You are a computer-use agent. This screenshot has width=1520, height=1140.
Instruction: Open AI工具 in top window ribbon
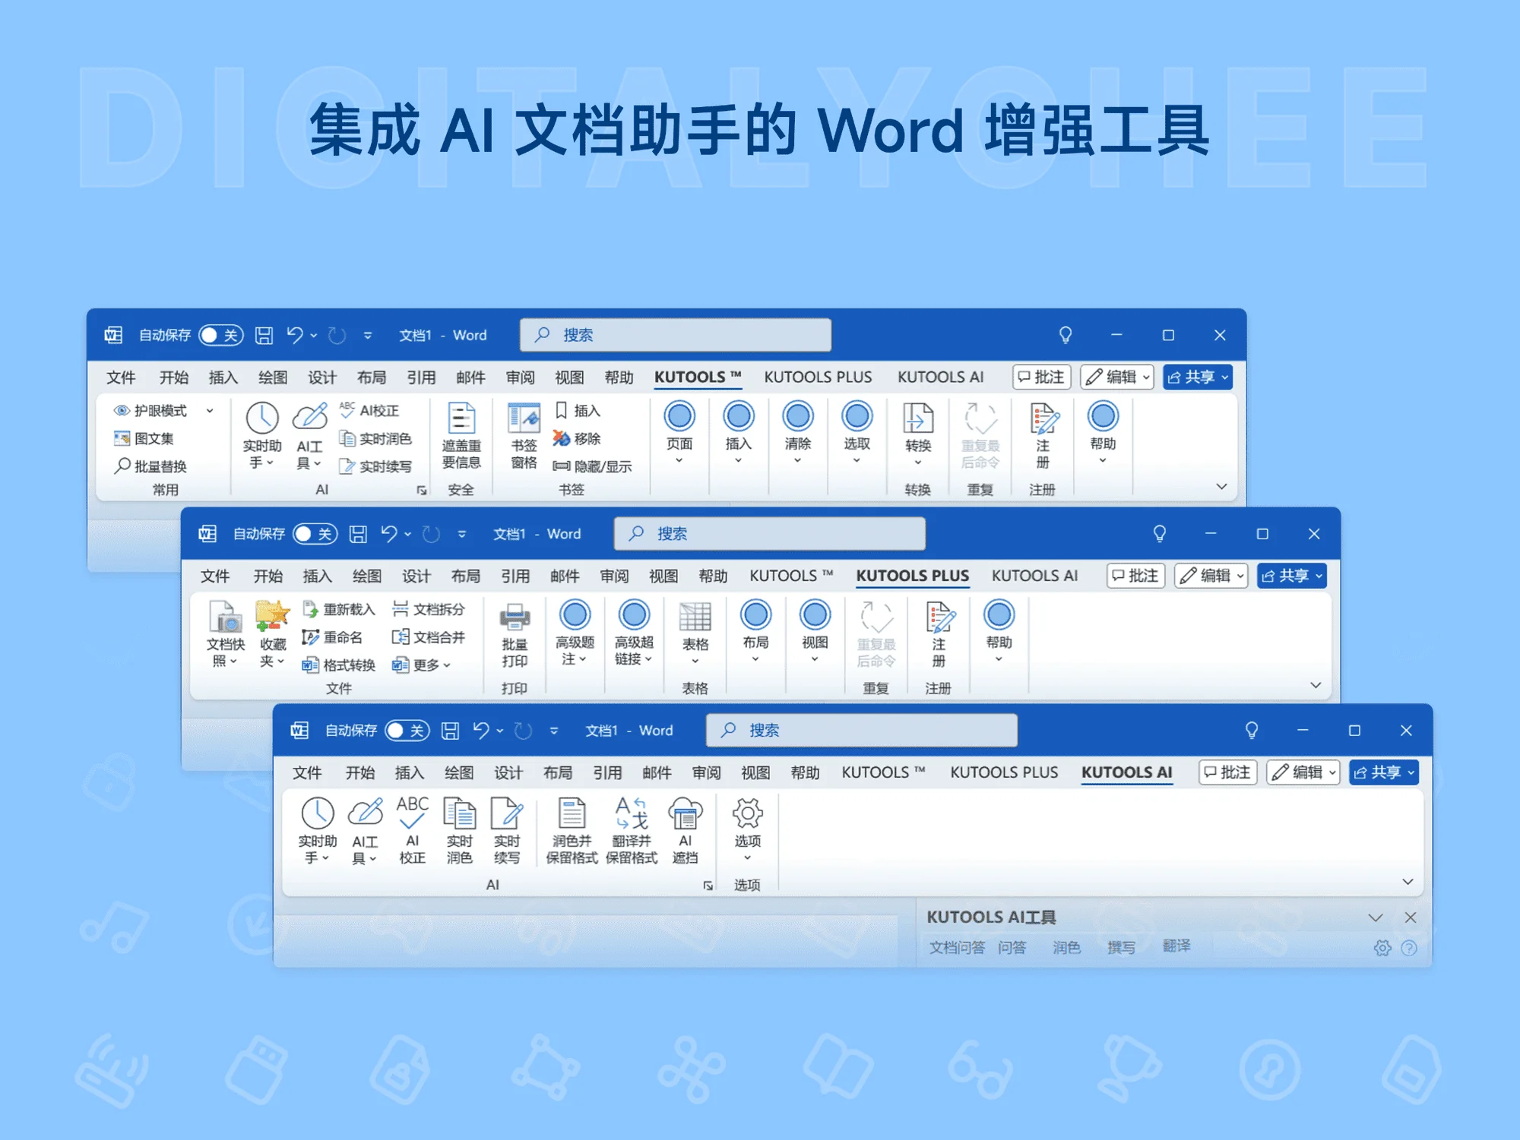click(310, 436)
